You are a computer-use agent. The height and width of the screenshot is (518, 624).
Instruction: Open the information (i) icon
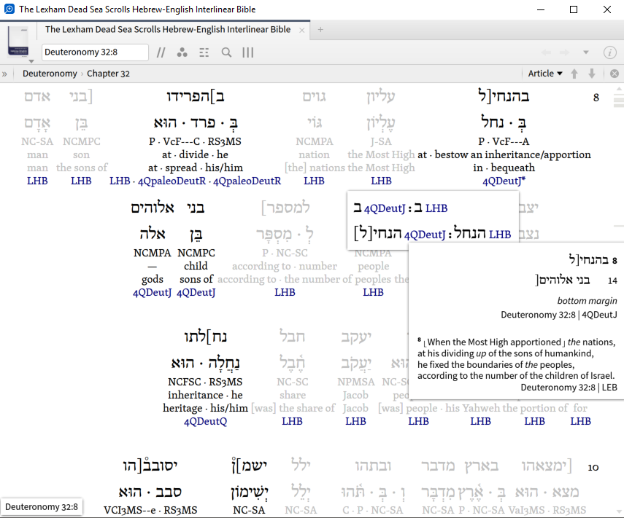(611, 52)
